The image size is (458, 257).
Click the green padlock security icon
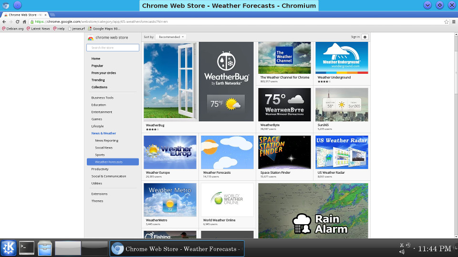[32, 21]
